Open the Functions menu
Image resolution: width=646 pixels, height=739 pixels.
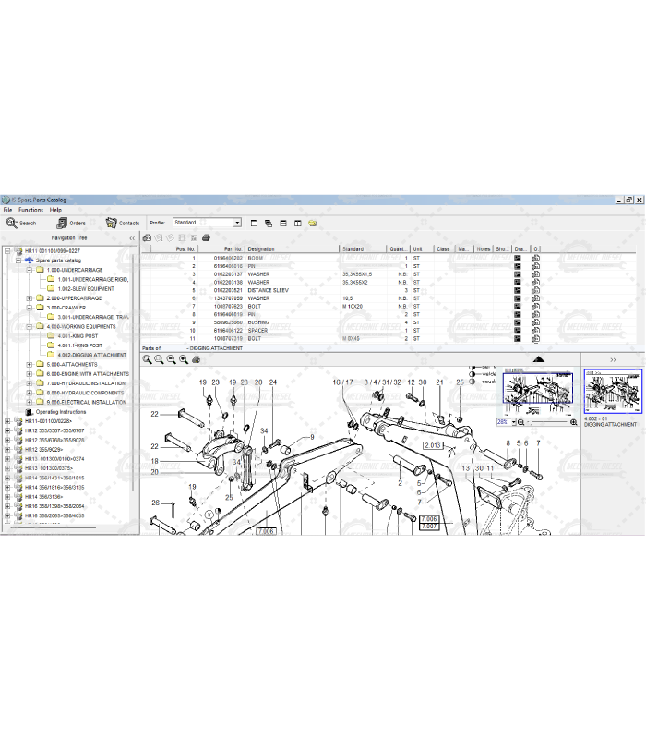pos(30,210)
